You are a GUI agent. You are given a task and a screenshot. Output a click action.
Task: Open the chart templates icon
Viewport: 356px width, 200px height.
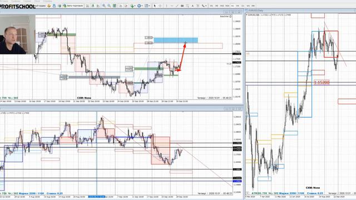click(146, 6)
